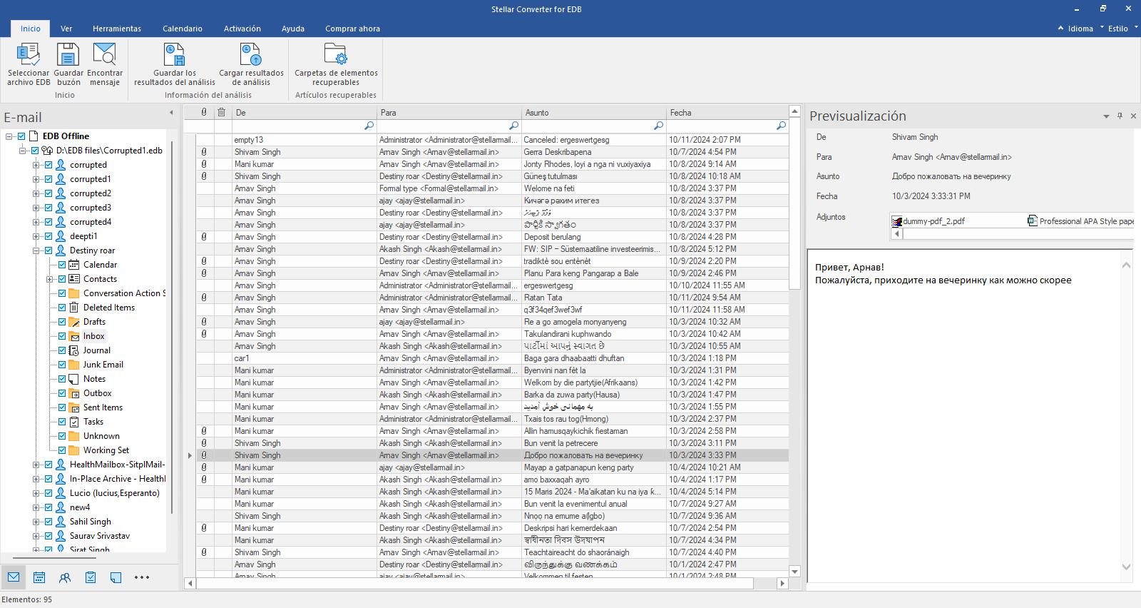Click deleted column header trash icon
The width and height of the screenshot is (1141, 608).
click(x=222, y=112)
